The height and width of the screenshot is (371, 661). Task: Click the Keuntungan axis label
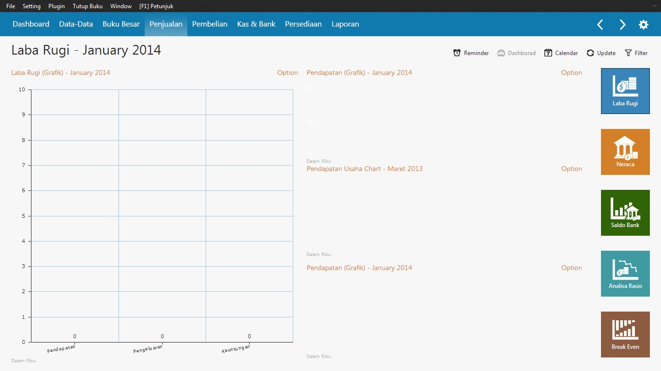[x=236, y=349]
